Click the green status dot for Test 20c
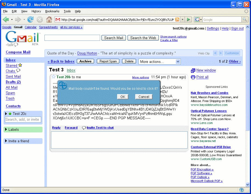Image resolution: width=251 pixels, height=194 pixels. [x=10, y=114]
